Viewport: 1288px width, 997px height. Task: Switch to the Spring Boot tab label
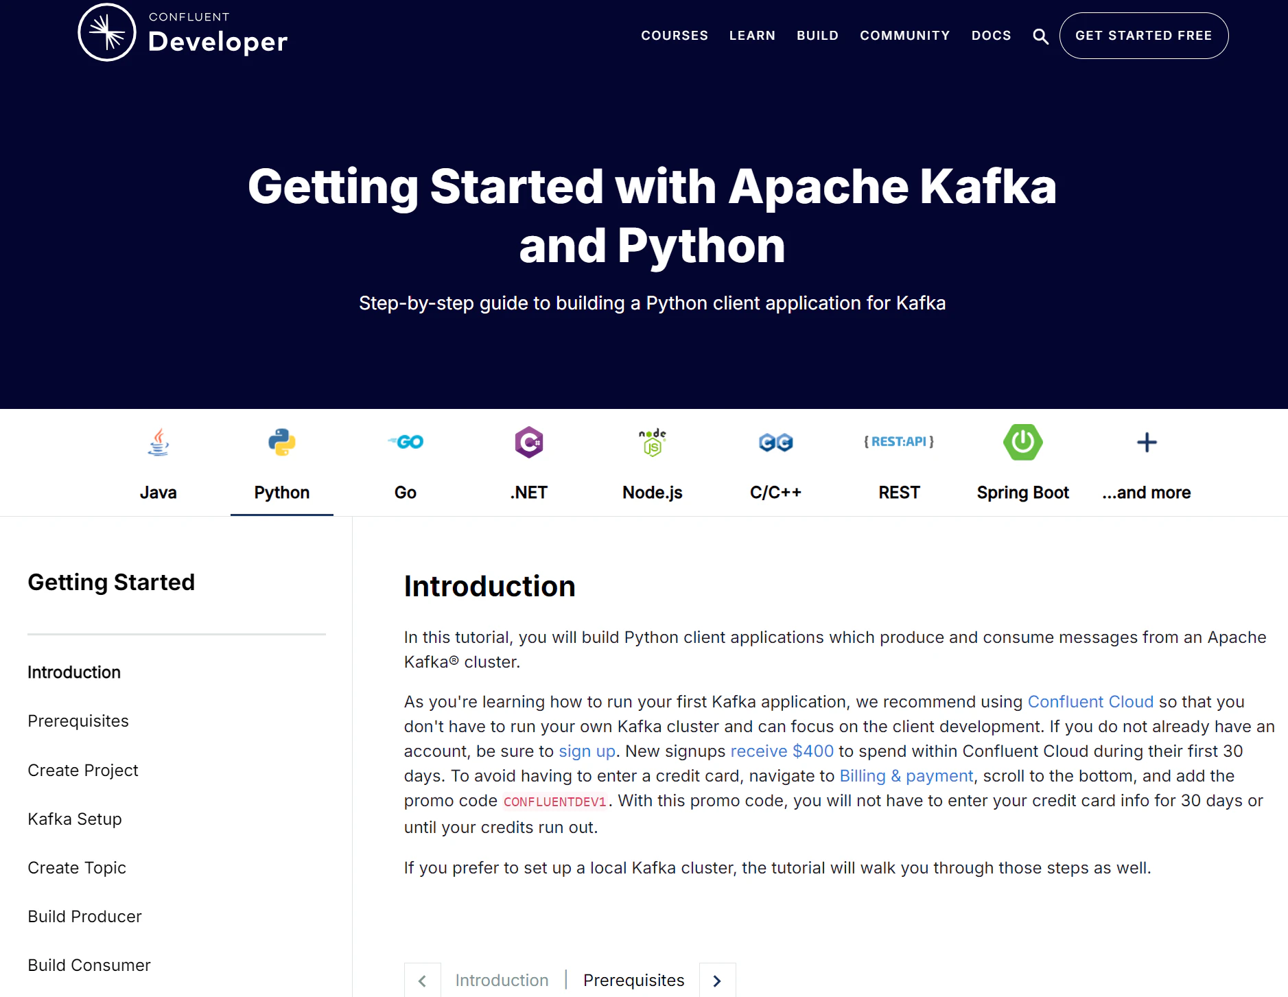(1023, 493)
